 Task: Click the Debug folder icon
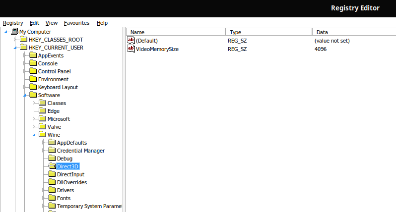(52, 159)
